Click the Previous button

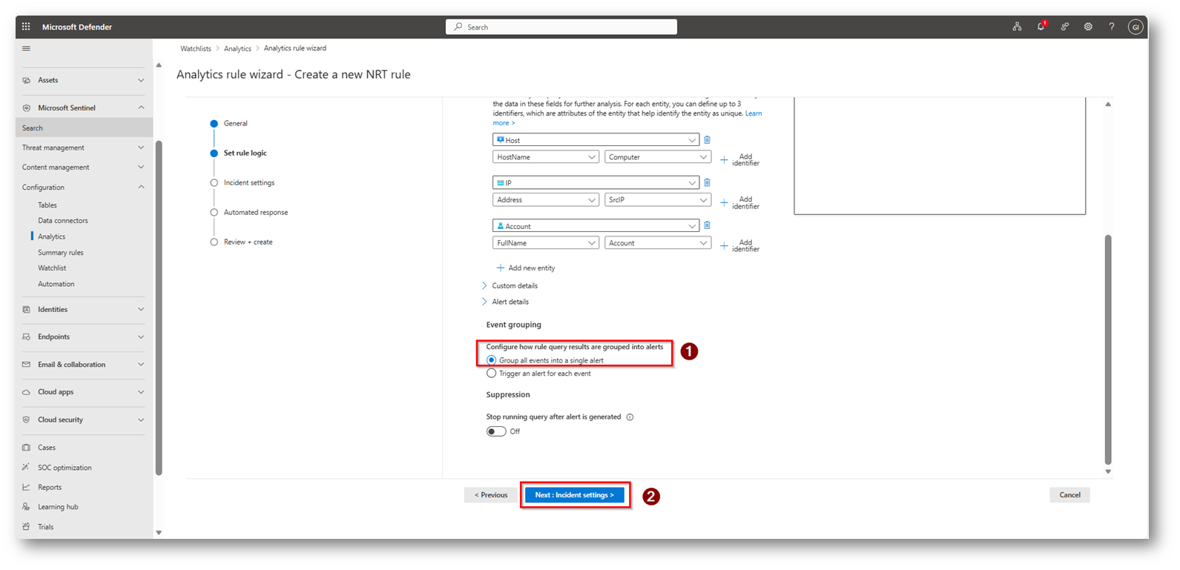click(491, 495)
